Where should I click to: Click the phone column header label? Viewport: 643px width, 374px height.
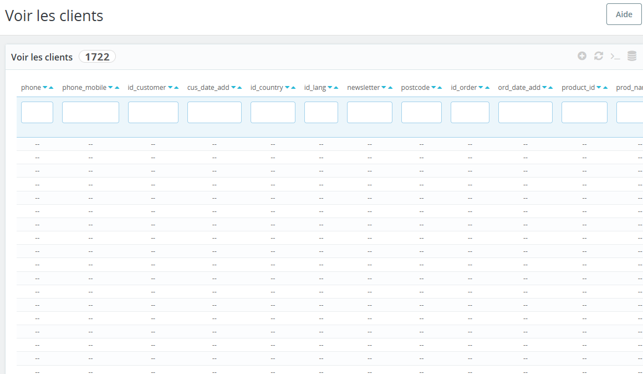coord(31,88)
